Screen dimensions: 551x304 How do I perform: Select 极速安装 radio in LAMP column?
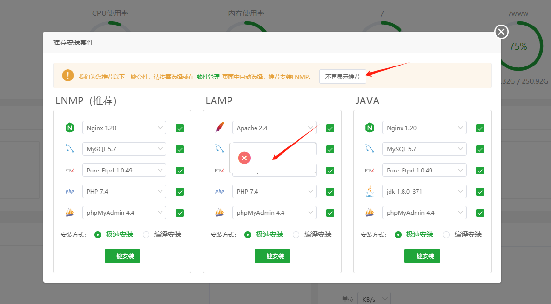pyautogui.click(x=248, y=235)
